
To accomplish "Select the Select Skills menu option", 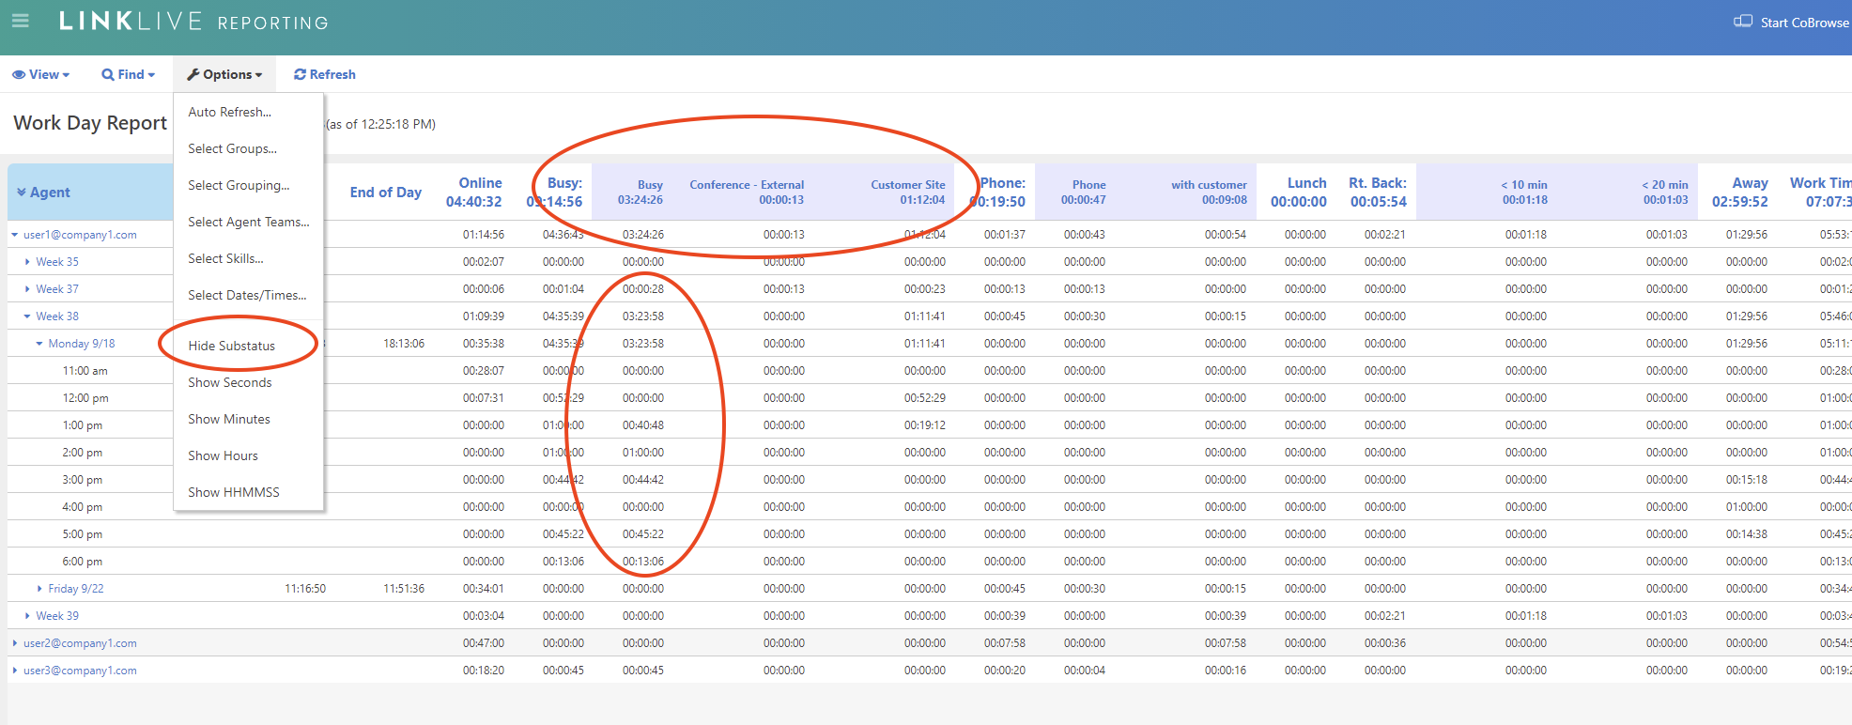I will click(225, 258).
